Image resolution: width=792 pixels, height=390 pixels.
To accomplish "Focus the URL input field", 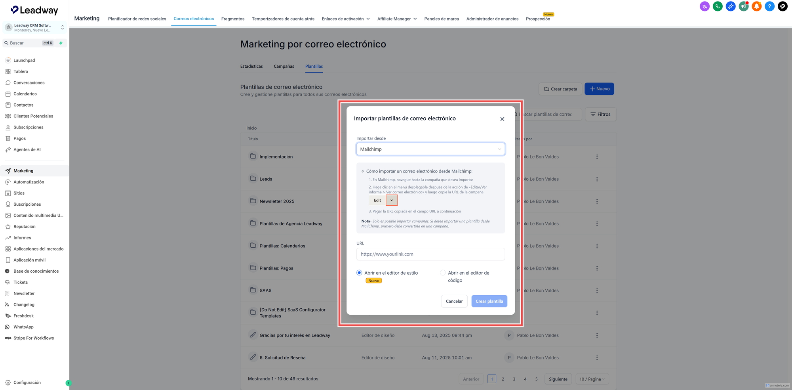I will pos(430,254).
